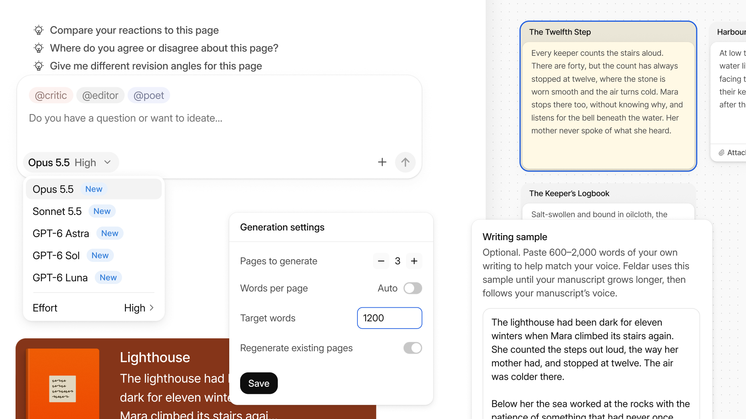This screenshot has height=419, width=746.
Task: Click the pages count value 3
Action: [x=397, y=261]
